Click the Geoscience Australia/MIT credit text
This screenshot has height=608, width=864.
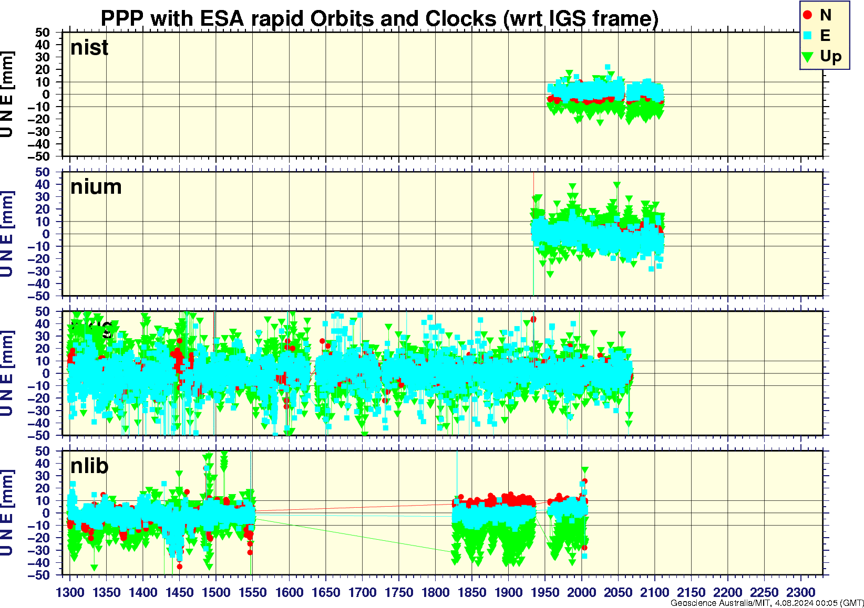(x=767, y=603)
